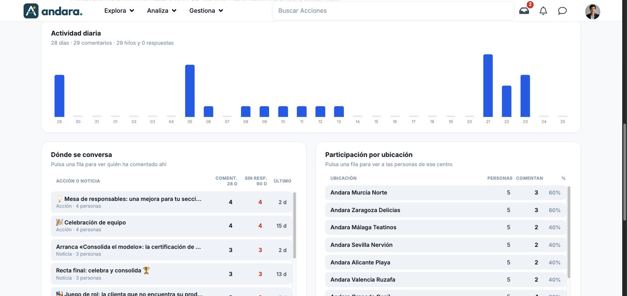Open row Mesa de responsables
Image resolution: width=627 pixels, height=296 pixels.
171,202
